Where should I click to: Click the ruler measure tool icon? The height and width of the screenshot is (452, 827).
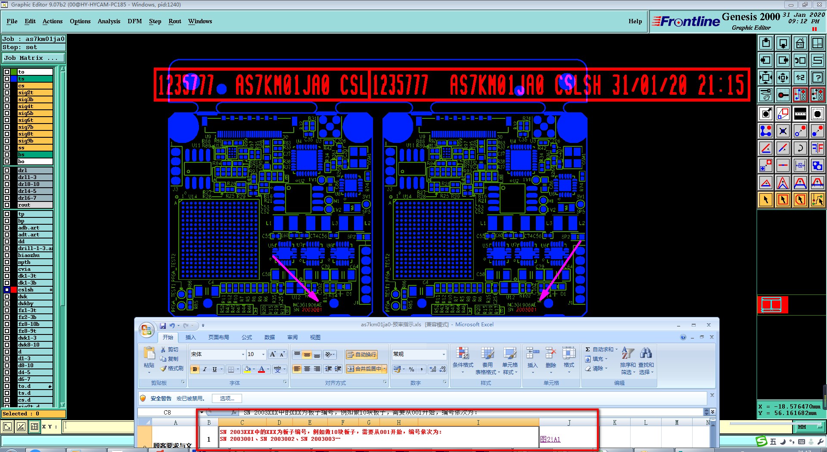800,114
